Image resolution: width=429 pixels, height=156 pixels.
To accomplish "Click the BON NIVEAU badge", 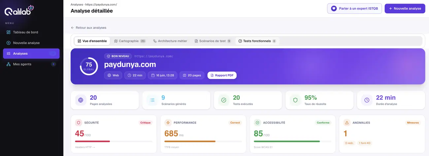I will tap(118, 56).
